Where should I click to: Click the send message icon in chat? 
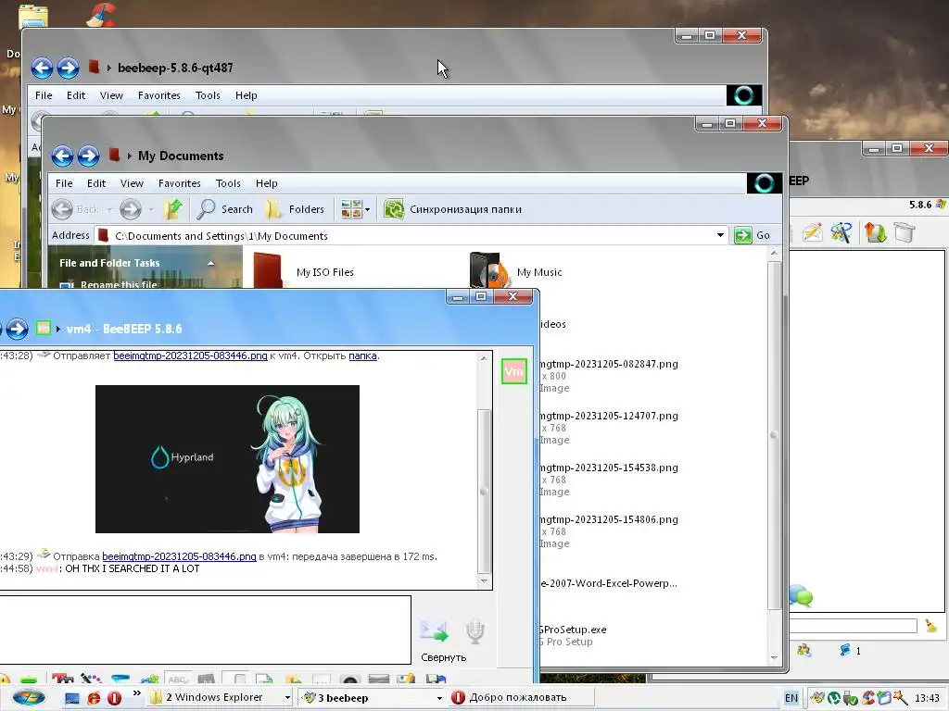coord(434,631)
